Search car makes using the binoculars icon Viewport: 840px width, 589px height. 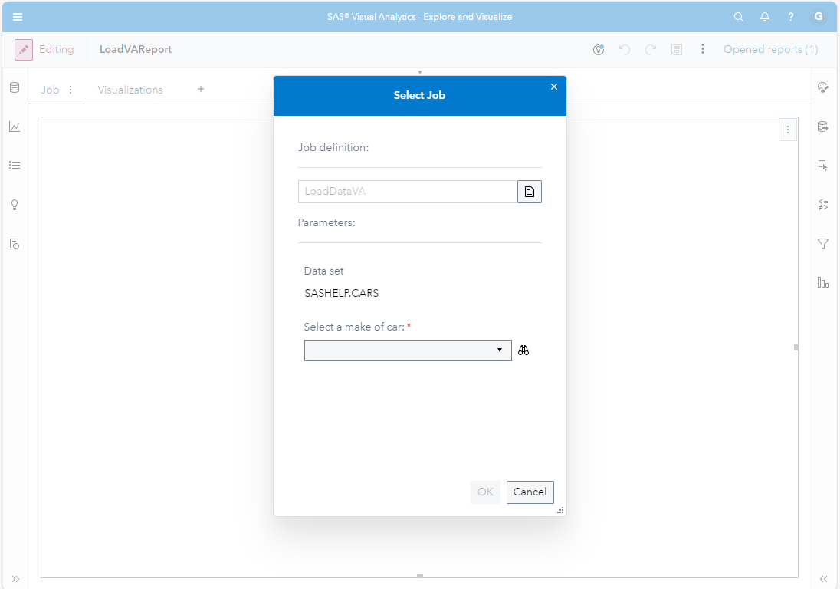(x=523, y=350)
